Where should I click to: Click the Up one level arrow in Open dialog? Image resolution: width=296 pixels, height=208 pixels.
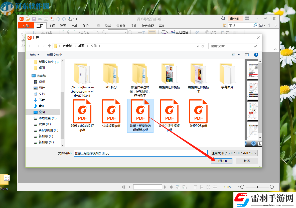(x=49, y=46)
